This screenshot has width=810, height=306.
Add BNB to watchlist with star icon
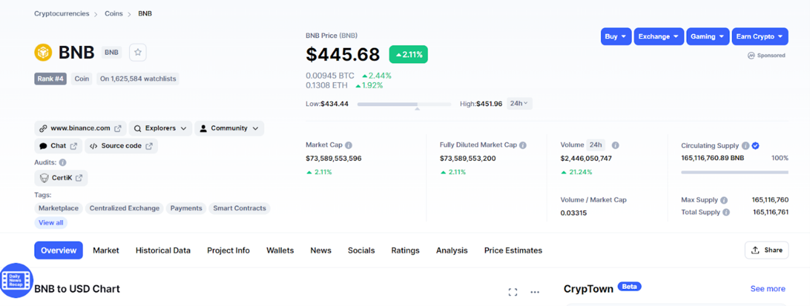[x=138, y=53]
